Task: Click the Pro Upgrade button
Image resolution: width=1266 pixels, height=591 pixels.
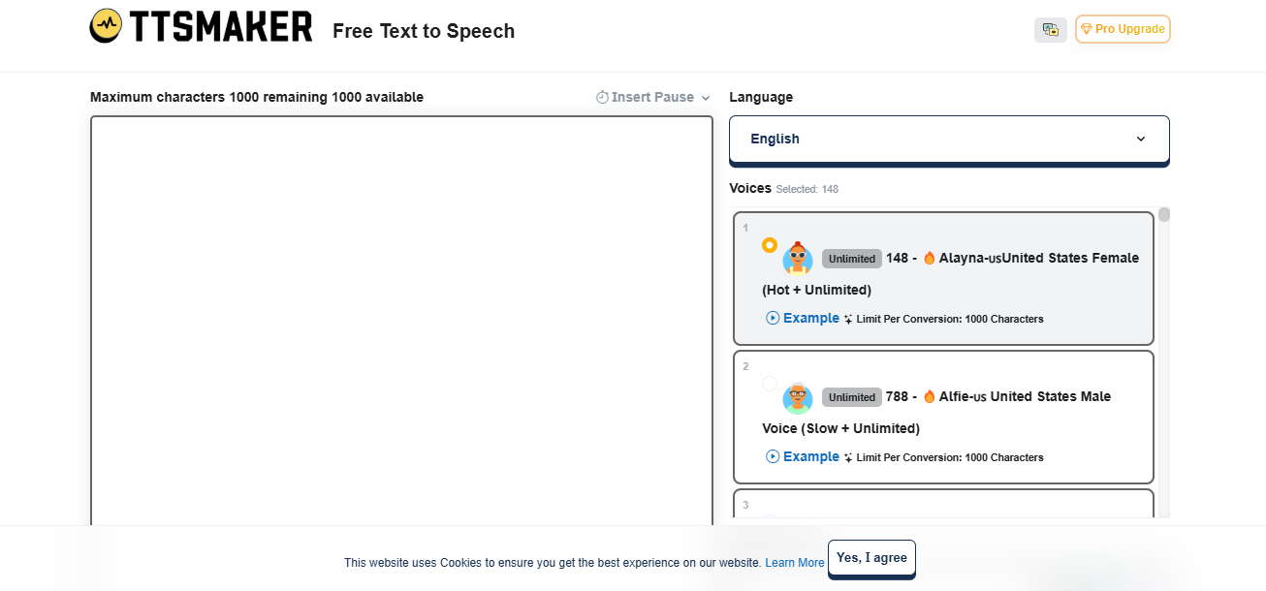Action: pyautogui.click(x=1123, y=29)
